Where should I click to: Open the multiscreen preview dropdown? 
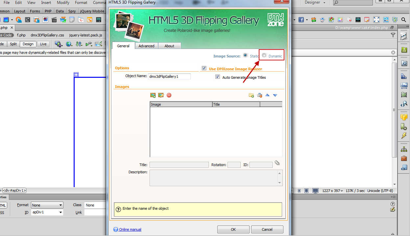(59, 44)
